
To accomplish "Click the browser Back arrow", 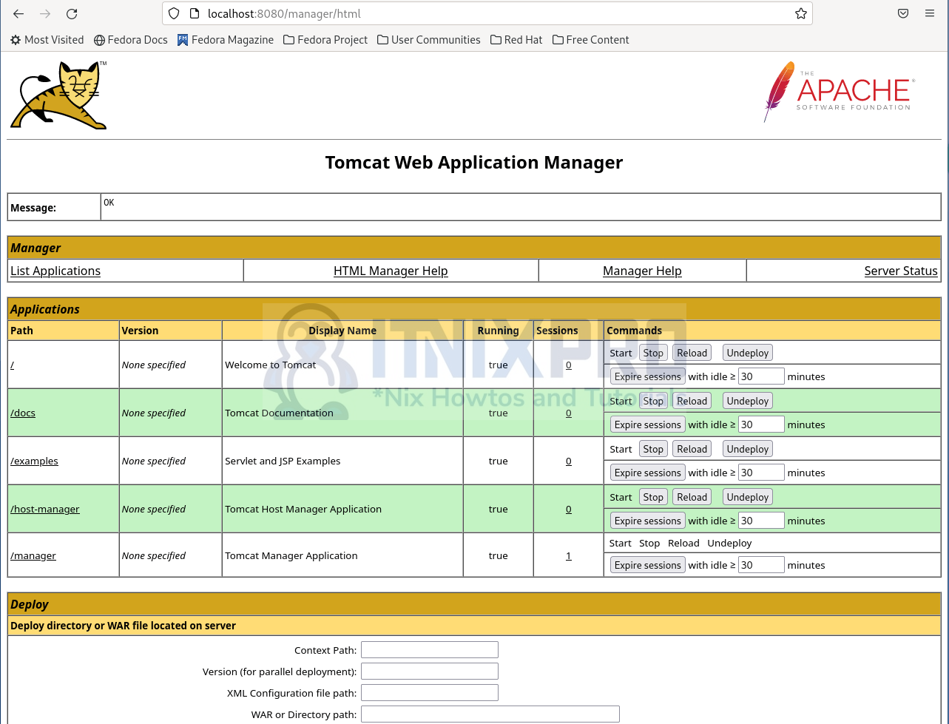I will tap(18, 13).
